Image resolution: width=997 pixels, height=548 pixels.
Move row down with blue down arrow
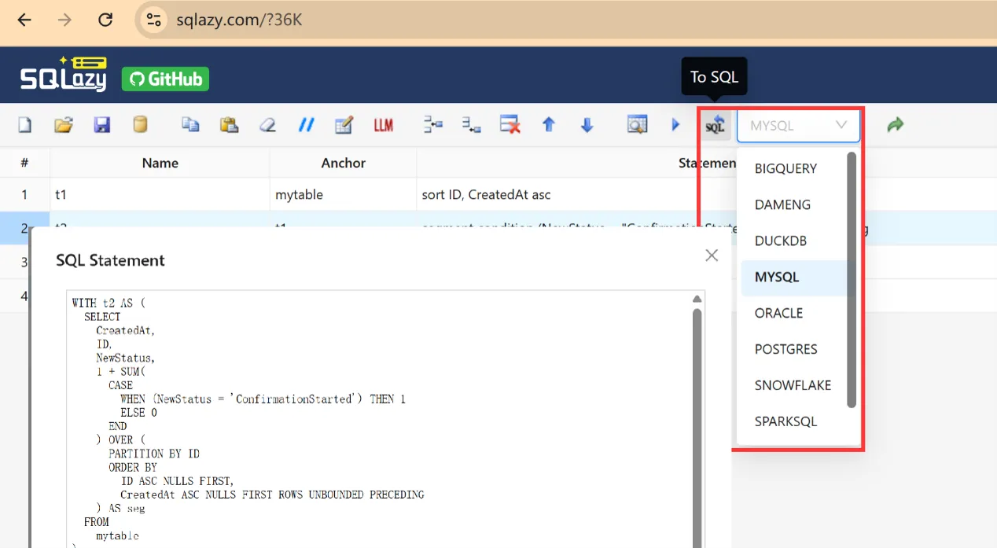[x=587, y=125]
